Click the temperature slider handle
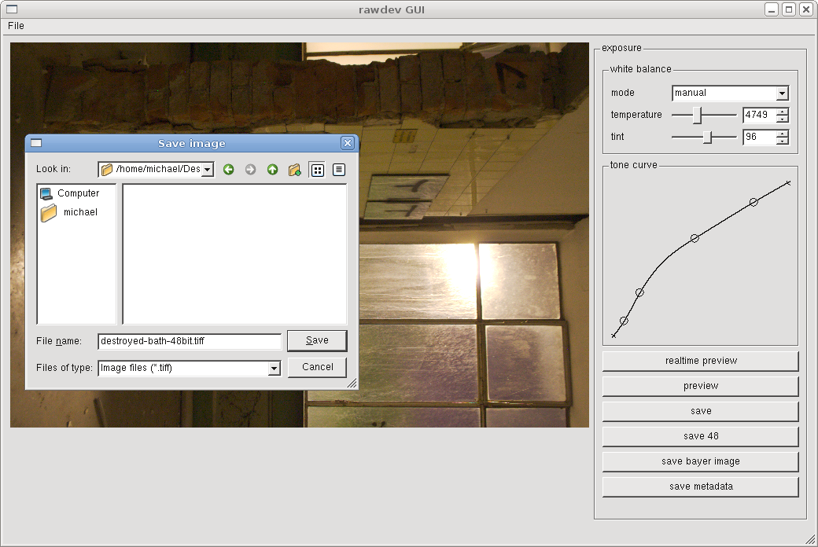This screenshot has width=818, height=547. pyautogui.click(x=697, y=116)
